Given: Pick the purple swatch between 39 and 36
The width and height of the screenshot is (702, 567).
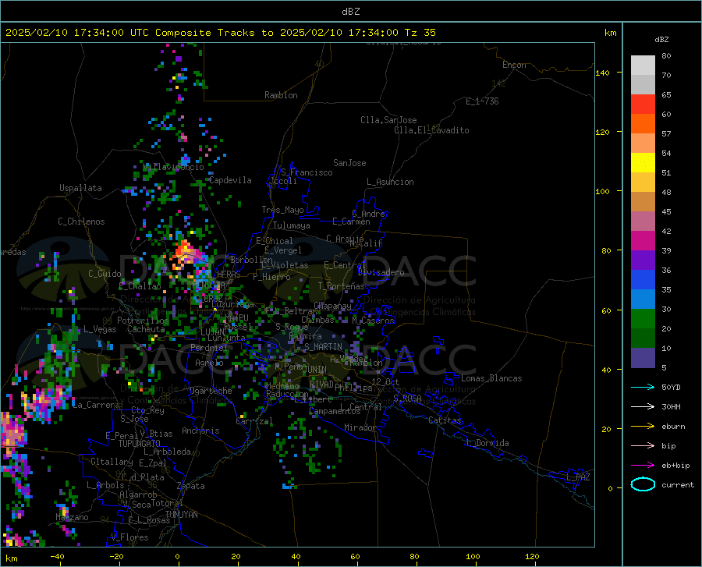Looking at the screenshot, I should click(x=643, y=260).
